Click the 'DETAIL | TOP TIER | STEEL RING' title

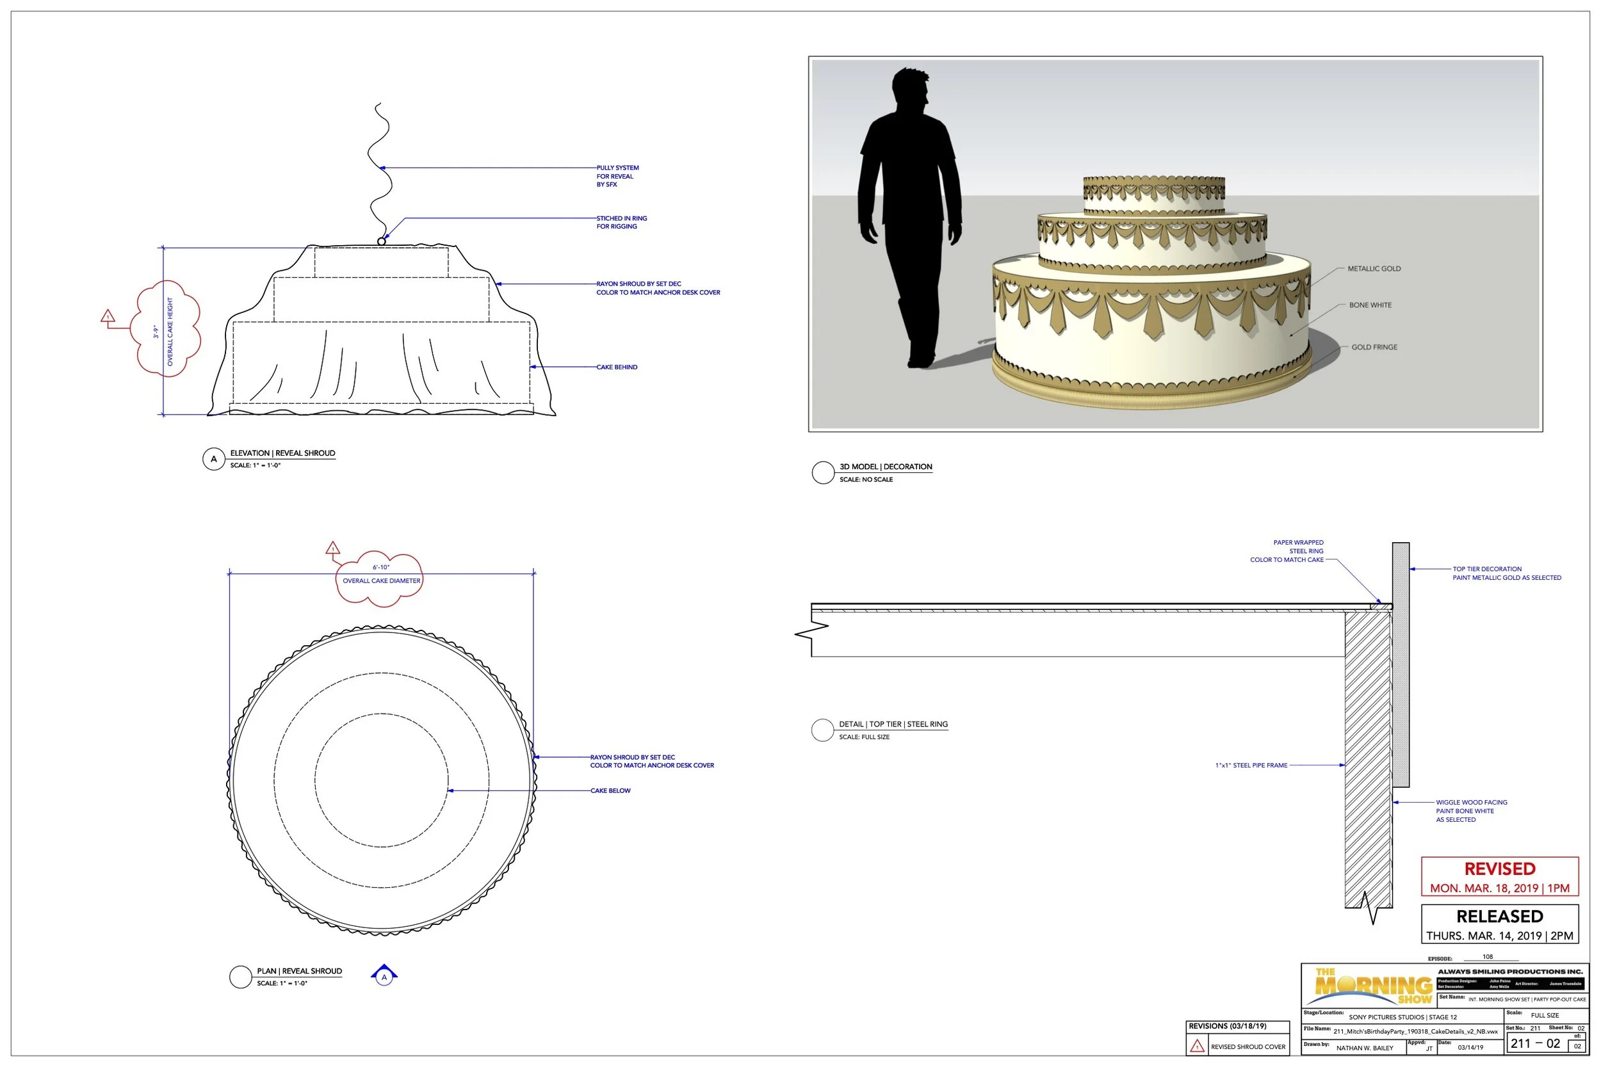click(893, 724)
